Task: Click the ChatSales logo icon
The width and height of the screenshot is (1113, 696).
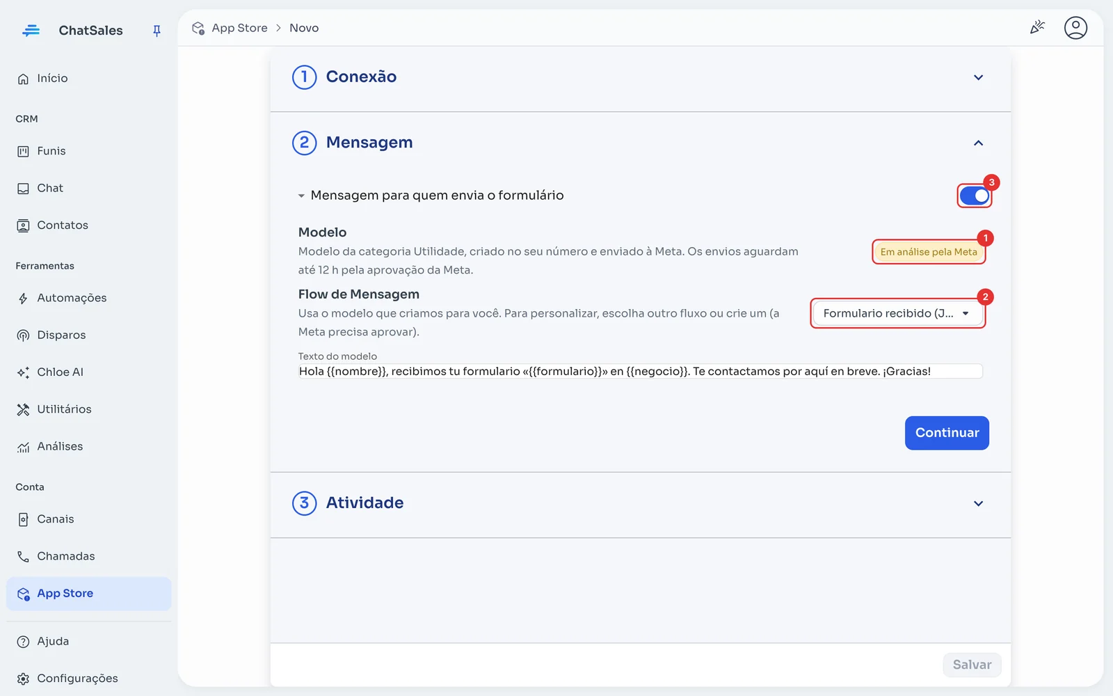Action: point(31,31)
